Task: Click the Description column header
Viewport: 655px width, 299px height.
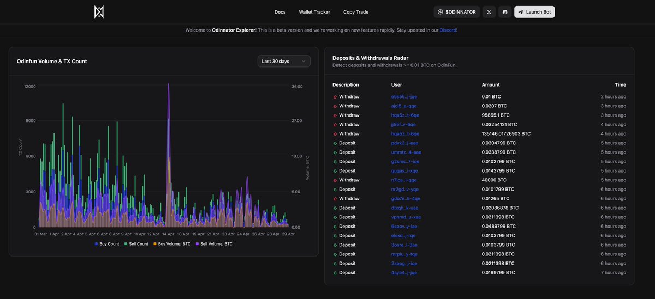Action: coord(346,85)
